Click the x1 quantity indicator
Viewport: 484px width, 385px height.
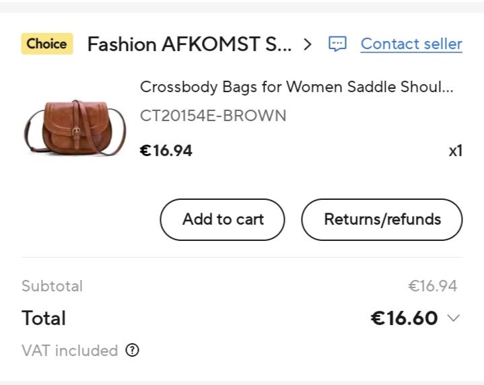pyautogui.click(x=456, y=151)
